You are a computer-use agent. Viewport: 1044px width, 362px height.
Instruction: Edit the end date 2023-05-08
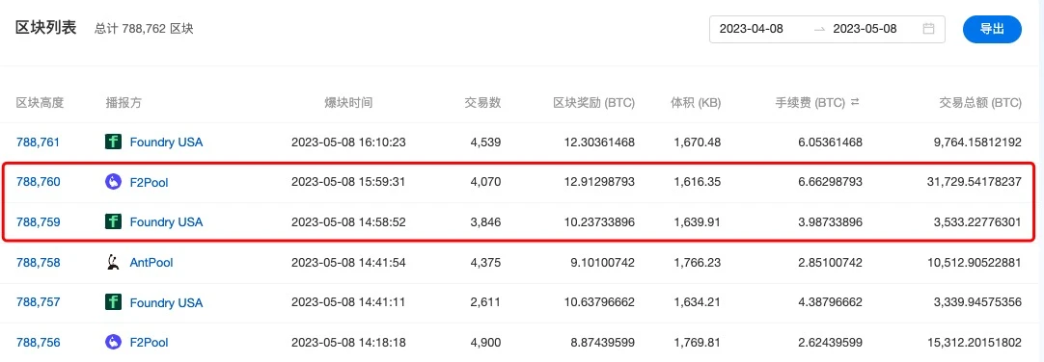click(865, 29)
